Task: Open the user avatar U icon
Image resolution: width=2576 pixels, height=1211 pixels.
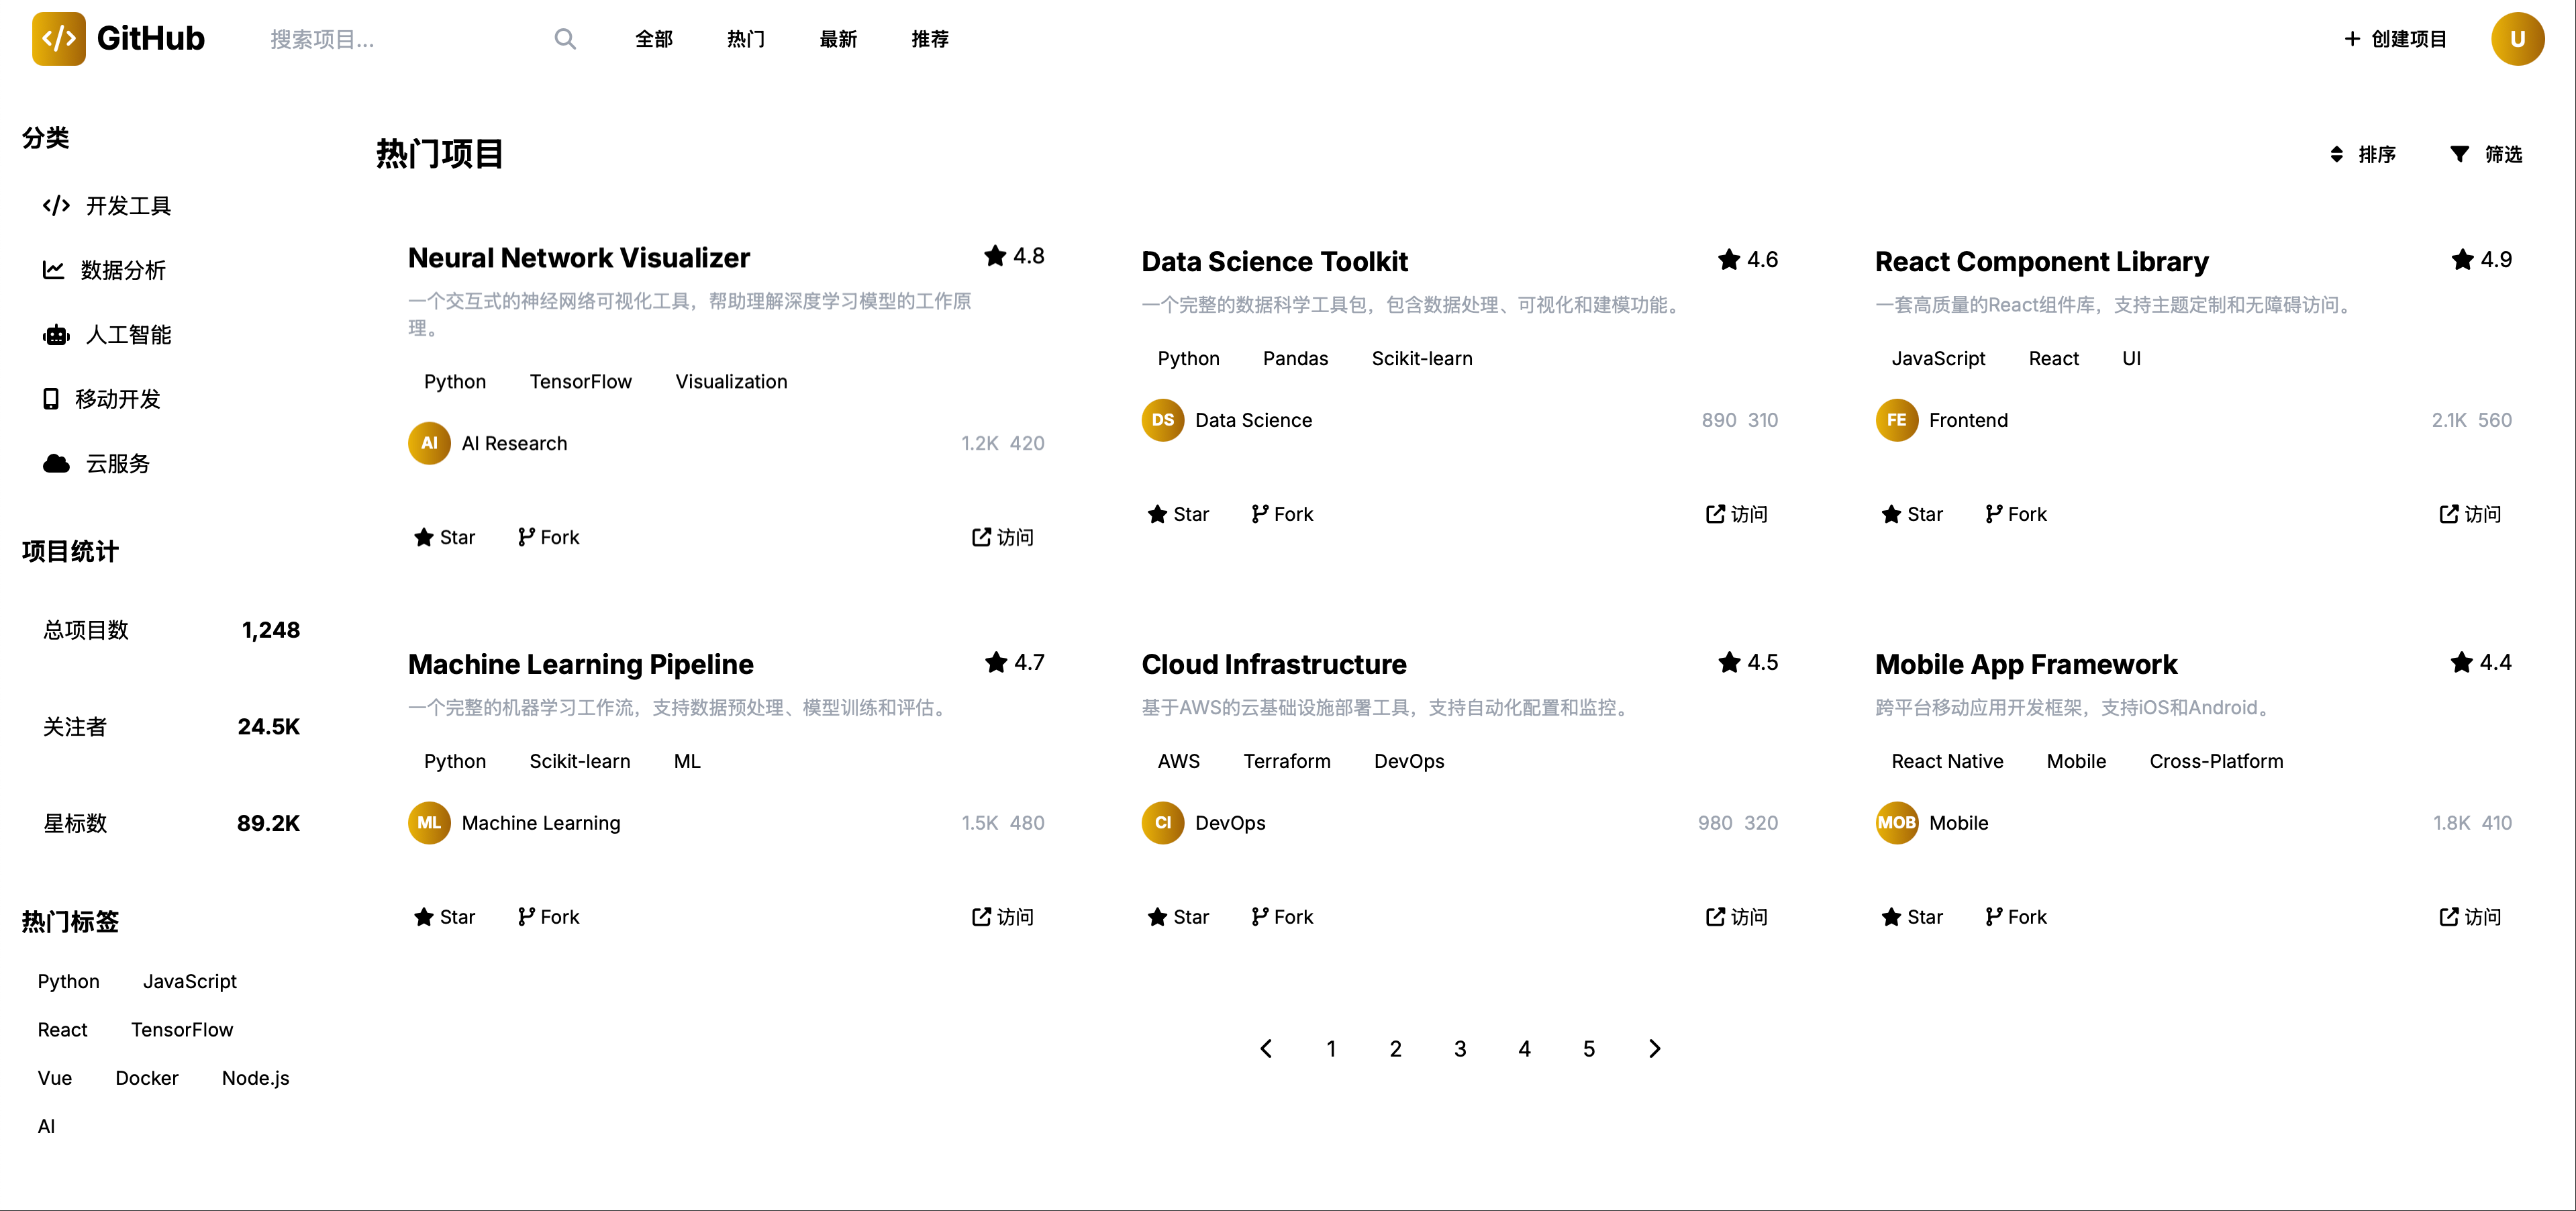Action: pyautogui.click(x=2516, y=39)
